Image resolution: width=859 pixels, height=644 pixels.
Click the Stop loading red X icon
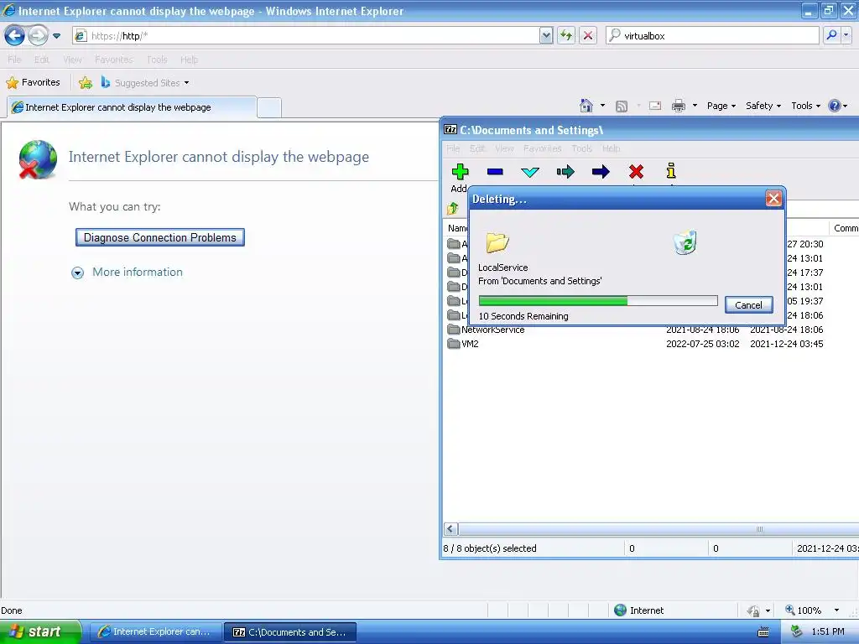point(588,36)
